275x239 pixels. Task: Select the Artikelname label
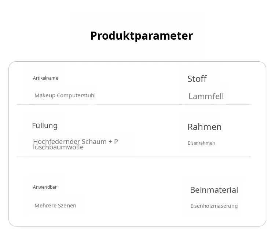tap(45, 78)
